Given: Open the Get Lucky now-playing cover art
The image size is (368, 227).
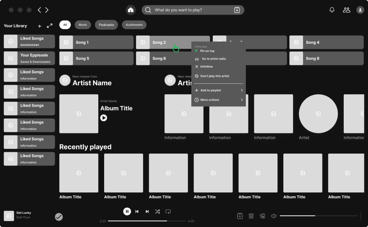Looking at the screenshot, I should click(x=9, y=216).
